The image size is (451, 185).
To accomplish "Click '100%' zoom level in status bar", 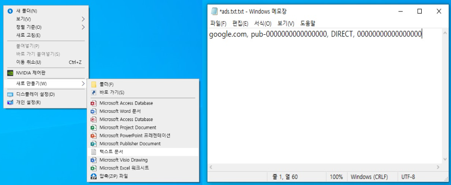I will 336,177.
